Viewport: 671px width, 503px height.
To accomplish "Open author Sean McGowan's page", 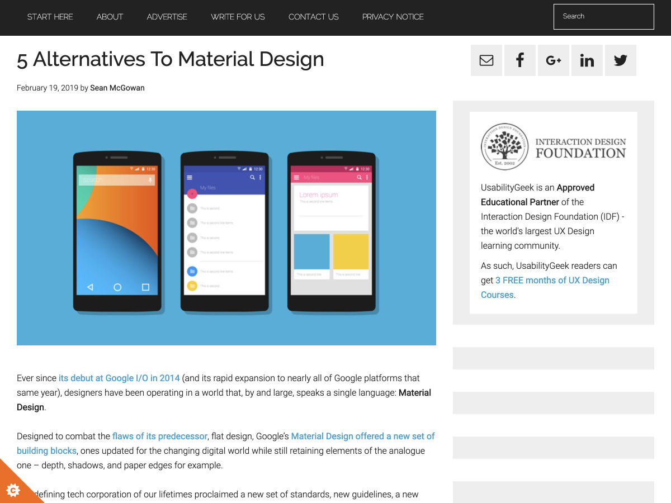I will coord(117,88).
